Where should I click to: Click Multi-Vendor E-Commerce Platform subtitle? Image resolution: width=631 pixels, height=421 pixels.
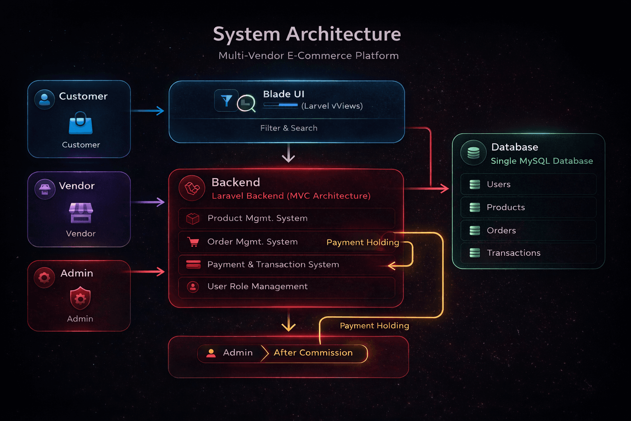point(309,56)
